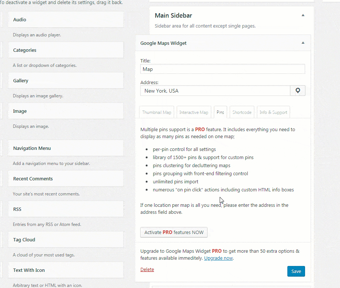The width and height of the screenshot is (340, 288).
Task: Follow the Upgrade now link
Action: (x=218, y=258)
